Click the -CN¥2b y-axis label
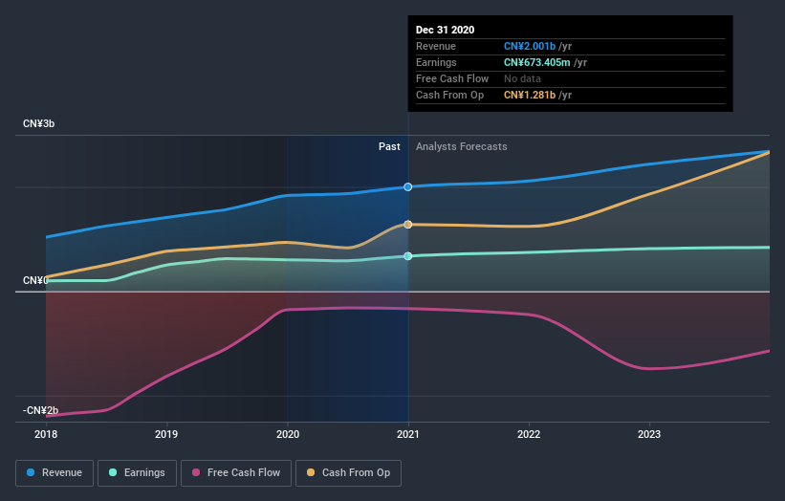 coord(40,410)
